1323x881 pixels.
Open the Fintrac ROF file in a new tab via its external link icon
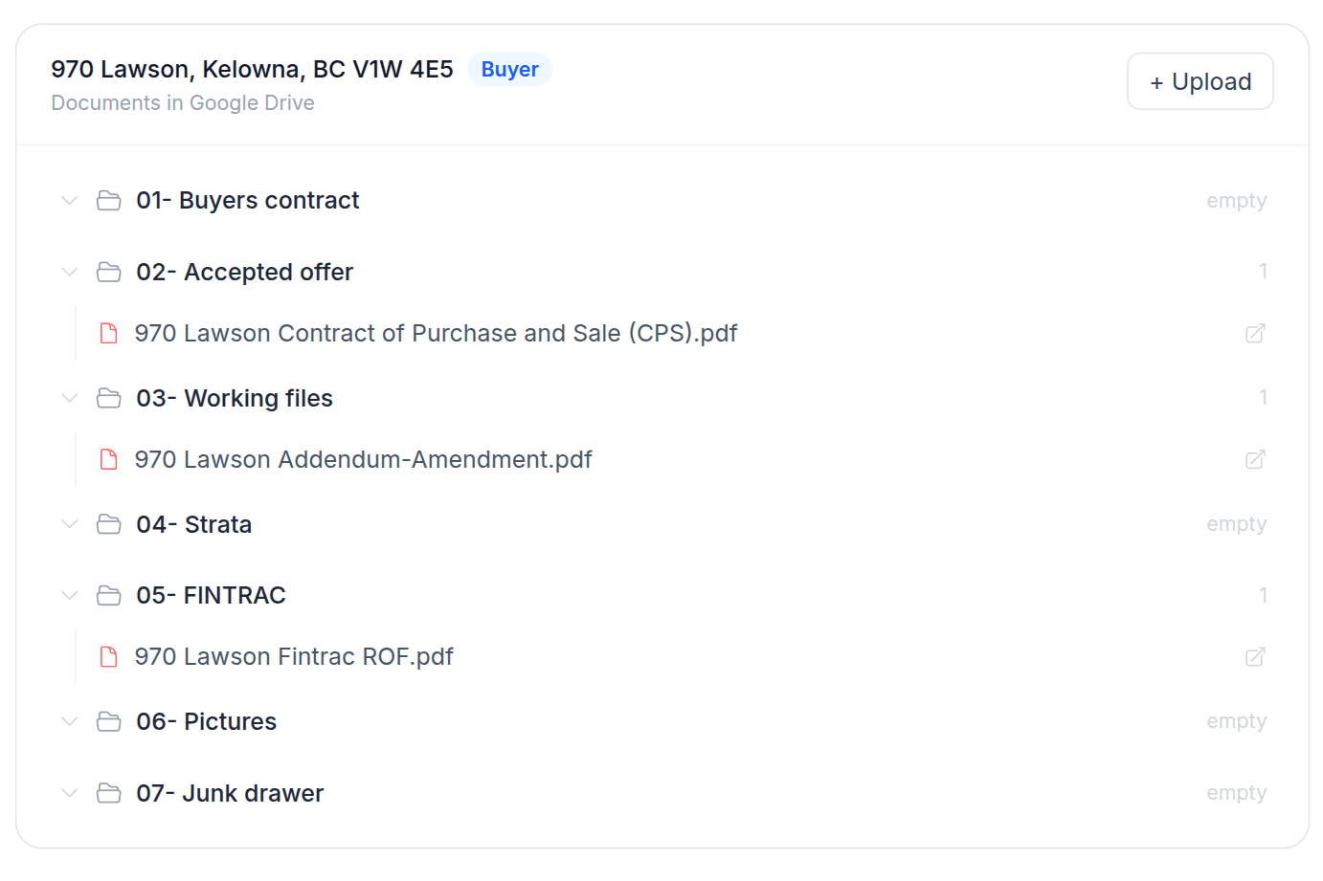point(1255,656)
